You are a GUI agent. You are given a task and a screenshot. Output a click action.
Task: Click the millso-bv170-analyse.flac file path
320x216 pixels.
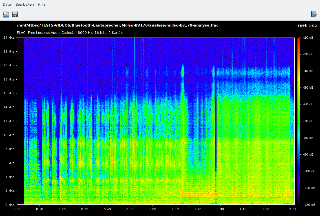(118, 25)
